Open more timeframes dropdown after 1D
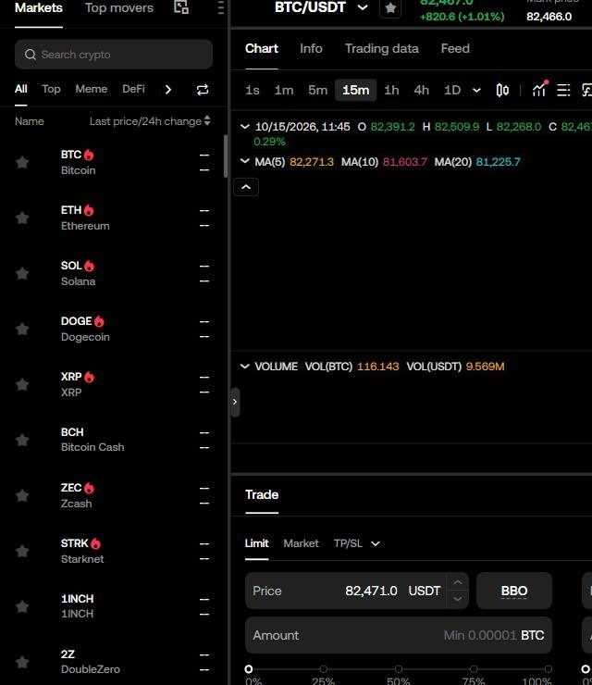This screenshot has width=592, height=685. pos(476,91)
